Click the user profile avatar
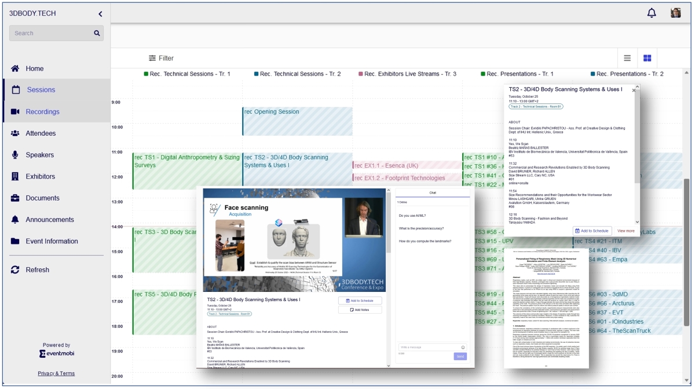This screenshot has width=695, height=389. click(x=675, y=13)
